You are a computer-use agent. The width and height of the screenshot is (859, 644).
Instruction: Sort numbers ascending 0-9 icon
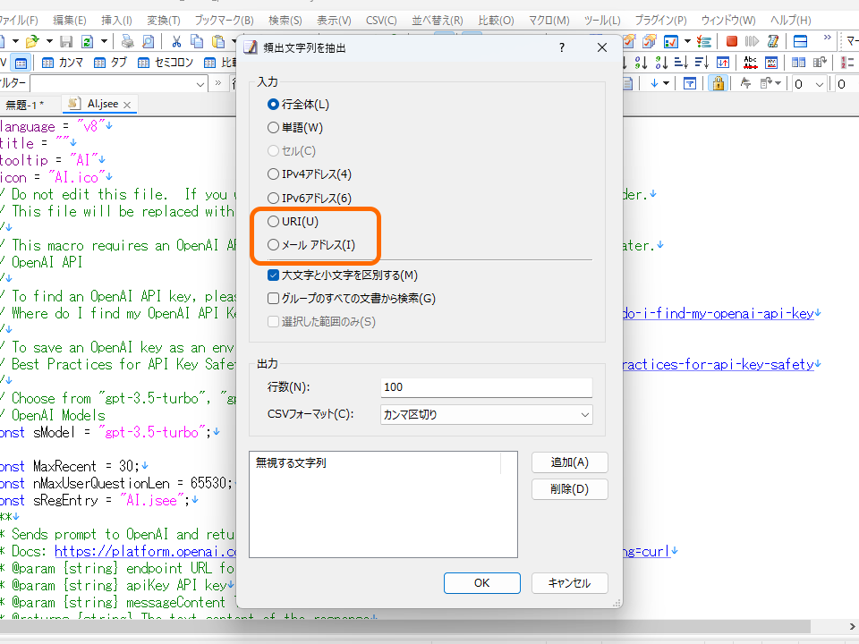point(641,63)
